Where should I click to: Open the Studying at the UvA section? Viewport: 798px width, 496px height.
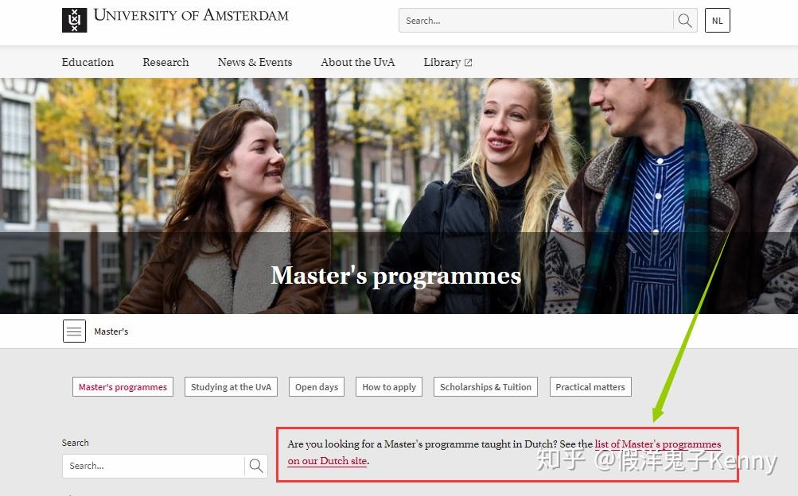(x=231, y=387)
